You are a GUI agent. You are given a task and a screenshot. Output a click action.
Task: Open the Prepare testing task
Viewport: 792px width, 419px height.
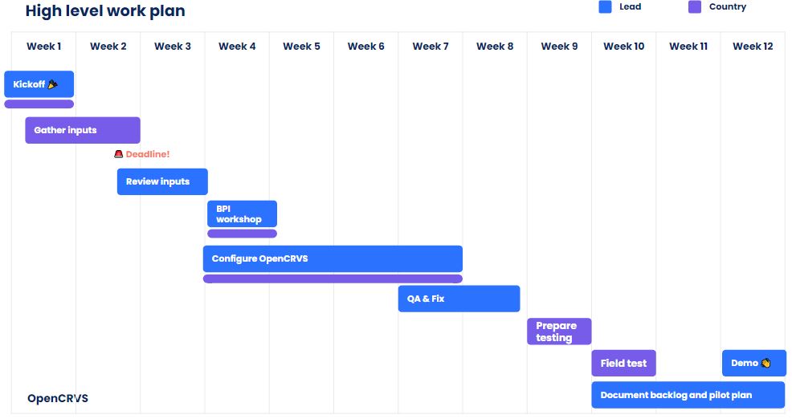click(x=559, y=332)
